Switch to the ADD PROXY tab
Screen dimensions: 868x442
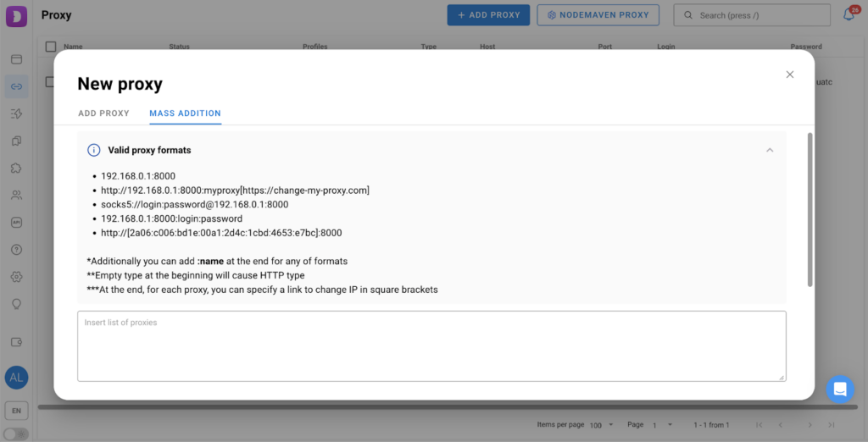coord(103,113)
